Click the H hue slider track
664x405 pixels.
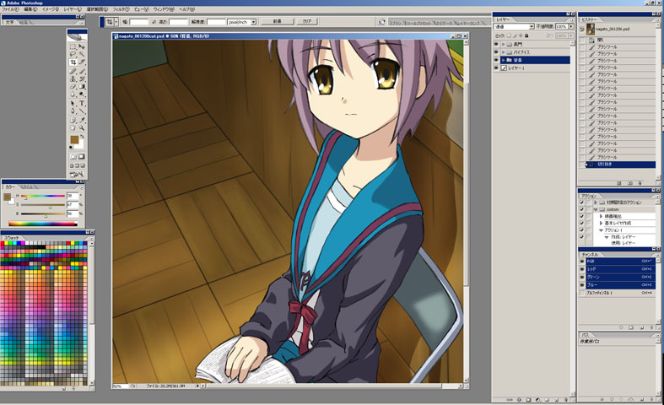(x=43, y=196)
